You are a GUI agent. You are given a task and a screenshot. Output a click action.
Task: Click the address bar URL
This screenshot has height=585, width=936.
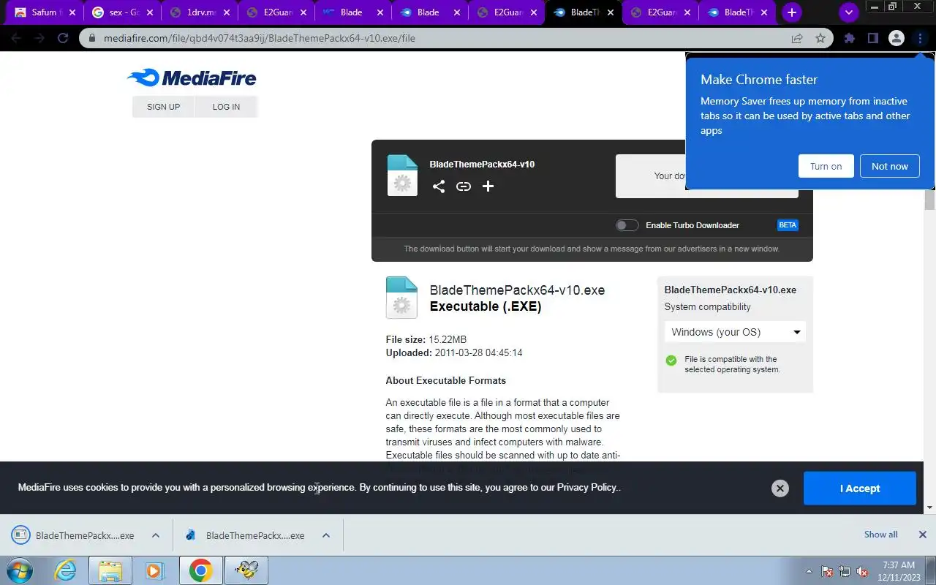pyautogui.click(x=259, y=38)
